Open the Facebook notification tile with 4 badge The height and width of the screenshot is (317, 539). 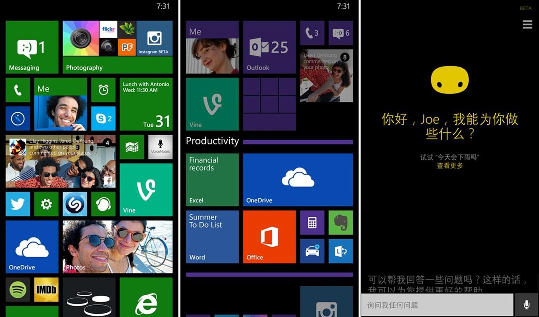[x=61, y=161]
